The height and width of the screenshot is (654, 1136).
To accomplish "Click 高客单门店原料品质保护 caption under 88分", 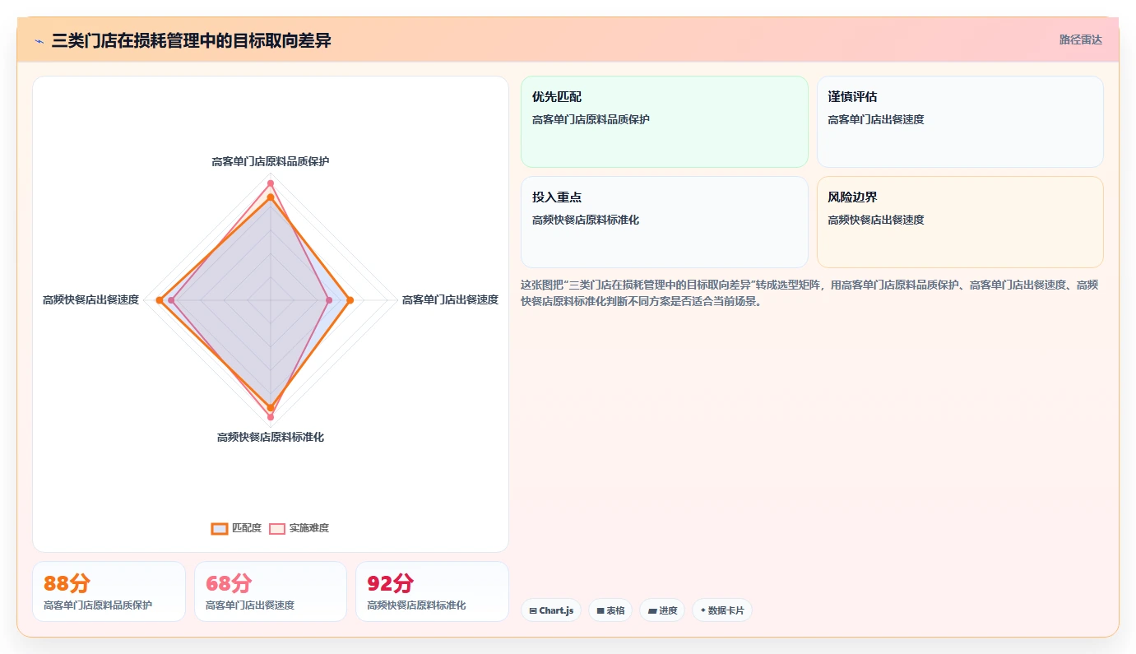I will pos(98,605).
